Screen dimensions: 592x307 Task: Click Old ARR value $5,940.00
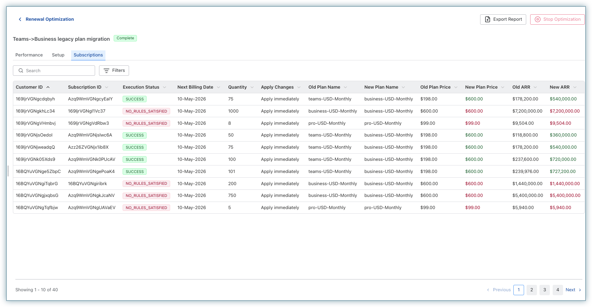(523, 208)
